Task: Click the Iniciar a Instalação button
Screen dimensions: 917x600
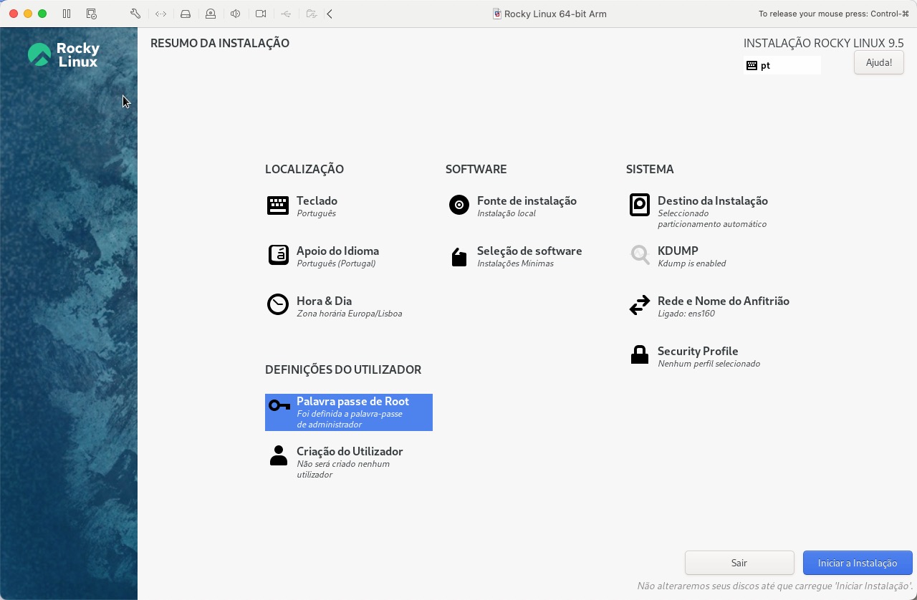Action: [x=858, y=563]
